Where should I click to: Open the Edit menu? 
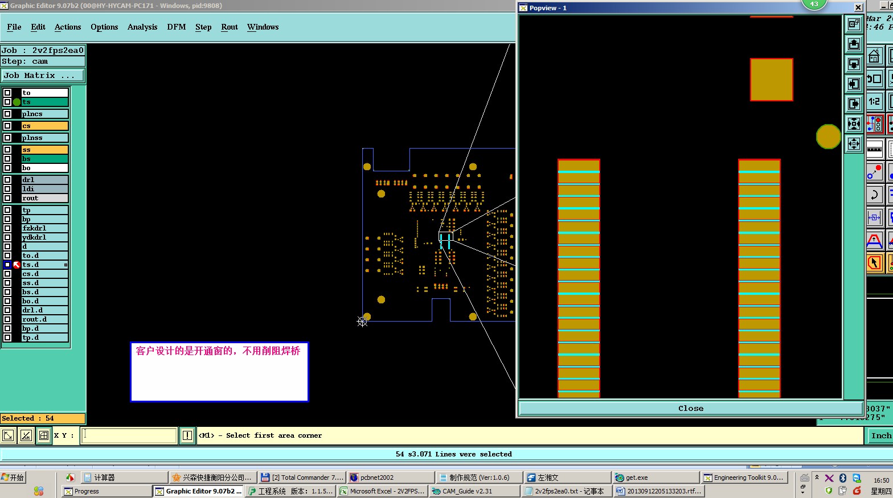tap(38, 27)
